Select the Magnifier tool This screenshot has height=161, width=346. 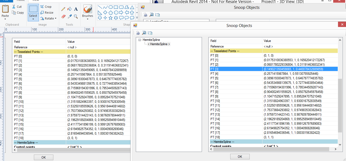[x=76, y=17]
